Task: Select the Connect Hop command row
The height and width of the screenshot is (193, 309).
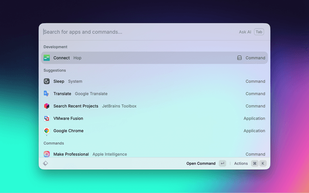Action: [x=145, y=58]
